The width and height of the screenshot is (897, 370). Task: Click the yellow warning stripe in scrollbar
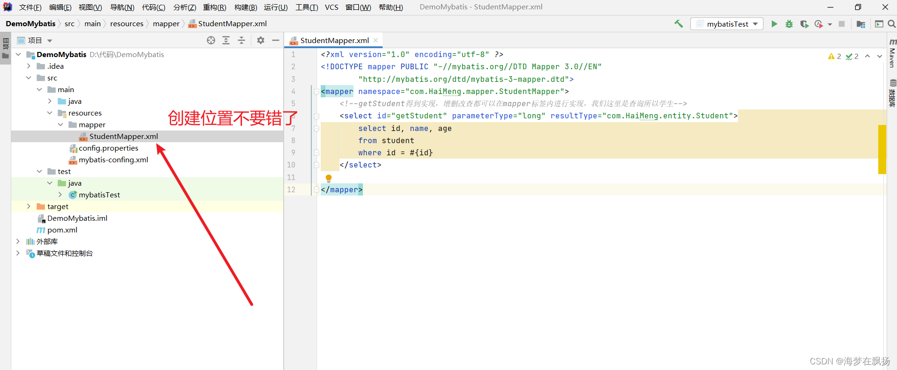click(882, 149)
